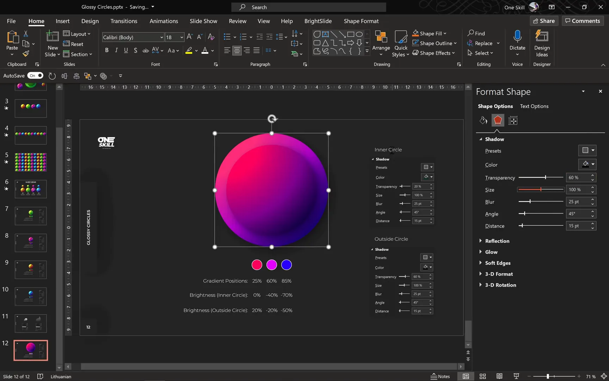
Task: Open Quick Styles gallery
Action: (x=400, y=44)
